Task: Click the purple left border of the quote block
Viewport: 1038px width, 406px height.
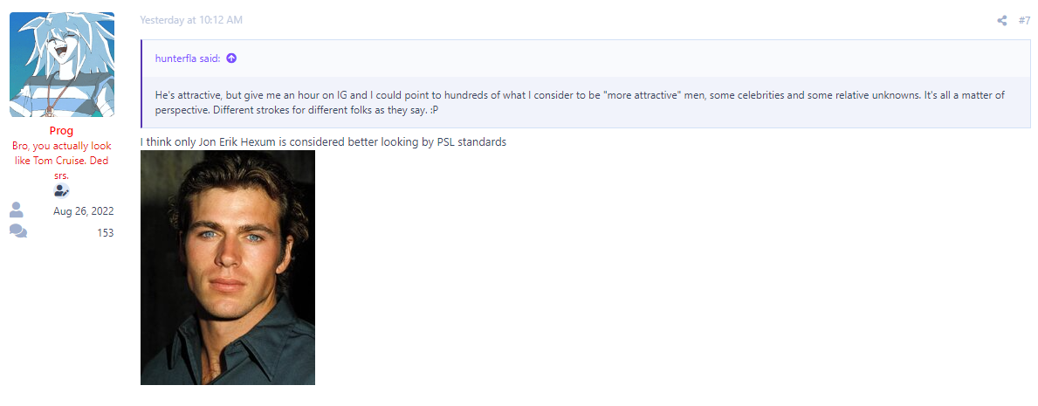Action: click(x=141, y=84)
